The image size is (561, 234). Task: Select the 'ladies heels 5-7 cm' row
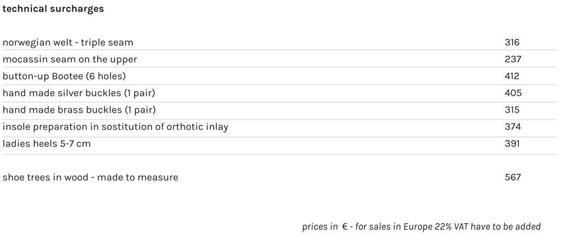[x=47, y=144]
